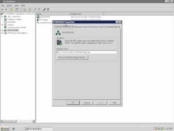Screen dimensions: 174x131
Task: Select the Quotas tree icon
Action: coord(5,25)
